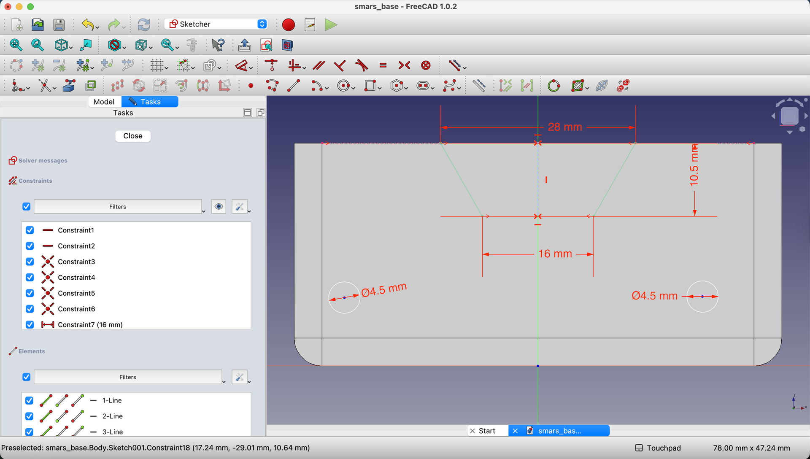Toggle the constraints Filters checkbox
Screen dimensions: 810x459
coord(27,207)
